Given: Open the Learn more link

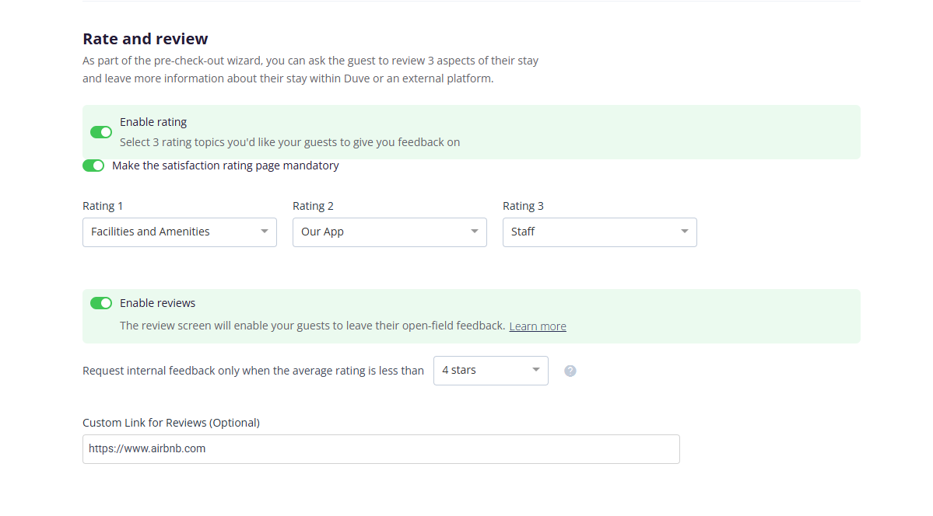Looking at the screenshot, I should click(x=538, y=326).
